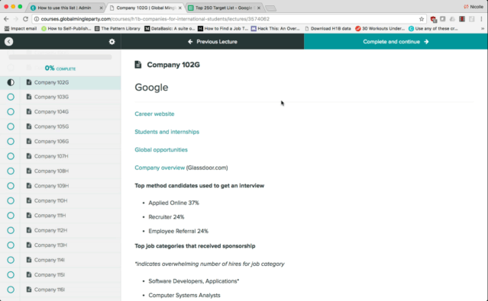
Task: Toggle completion circle for Company 106G
Action: coord(11,141)
